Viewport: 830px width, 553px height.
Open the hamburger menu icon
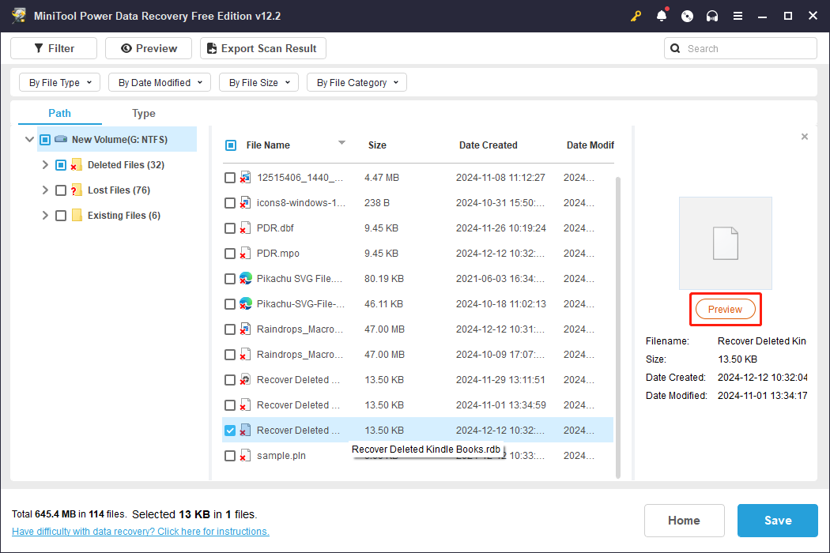pos(738,16)
